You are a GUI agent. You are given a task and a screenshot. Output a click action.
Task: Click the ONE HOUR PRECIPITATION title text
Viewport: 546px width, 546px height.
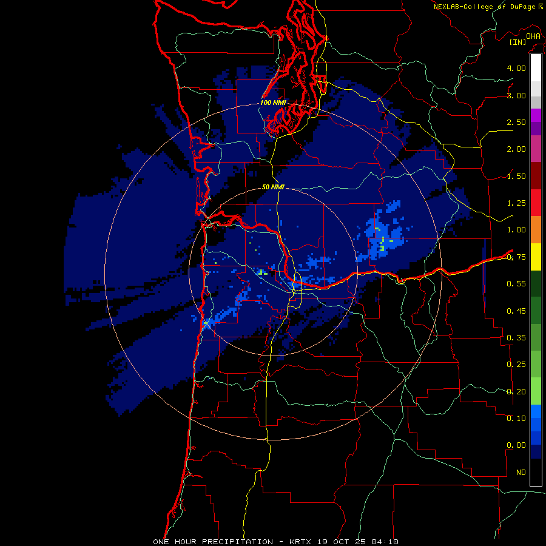[x=213, y=542]
